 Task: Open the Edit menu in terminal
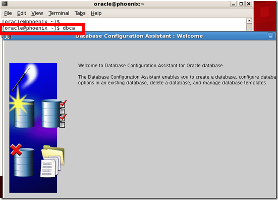tap(22, 13)
